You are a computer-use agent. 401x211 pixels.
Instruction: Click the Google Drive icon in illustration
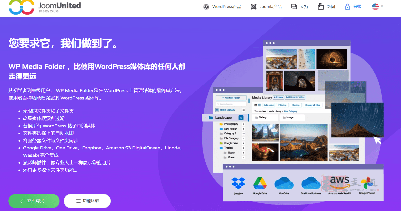260,183
